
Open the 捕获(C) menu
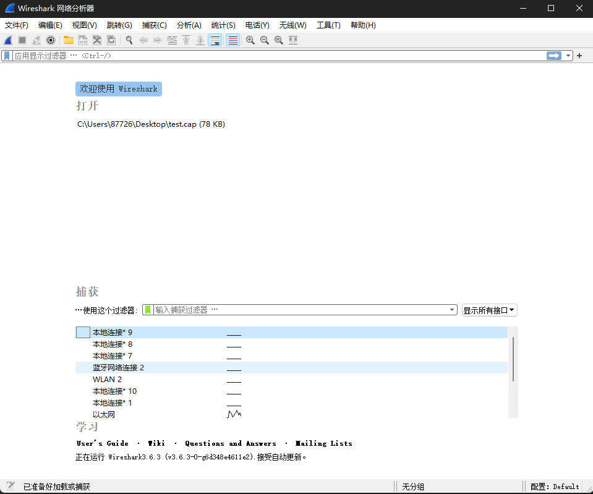[155, 25]
